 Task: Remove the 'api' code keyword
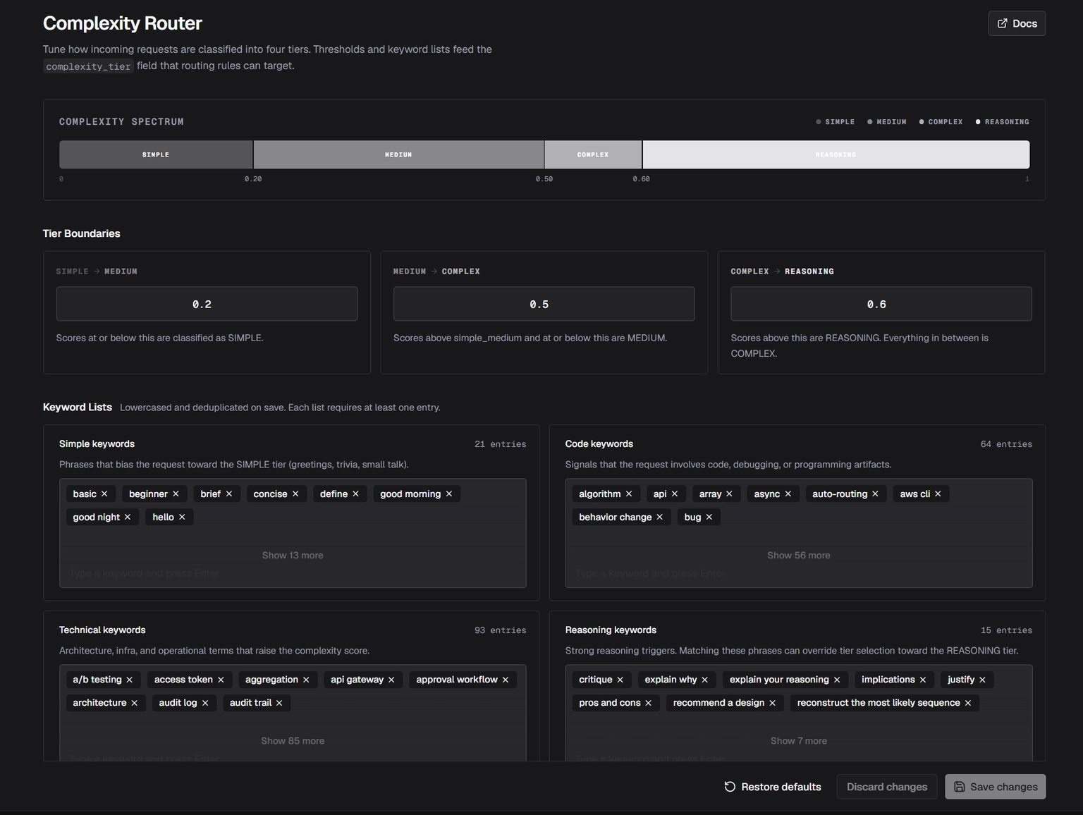pyautogui.click(x=675, y=494)
